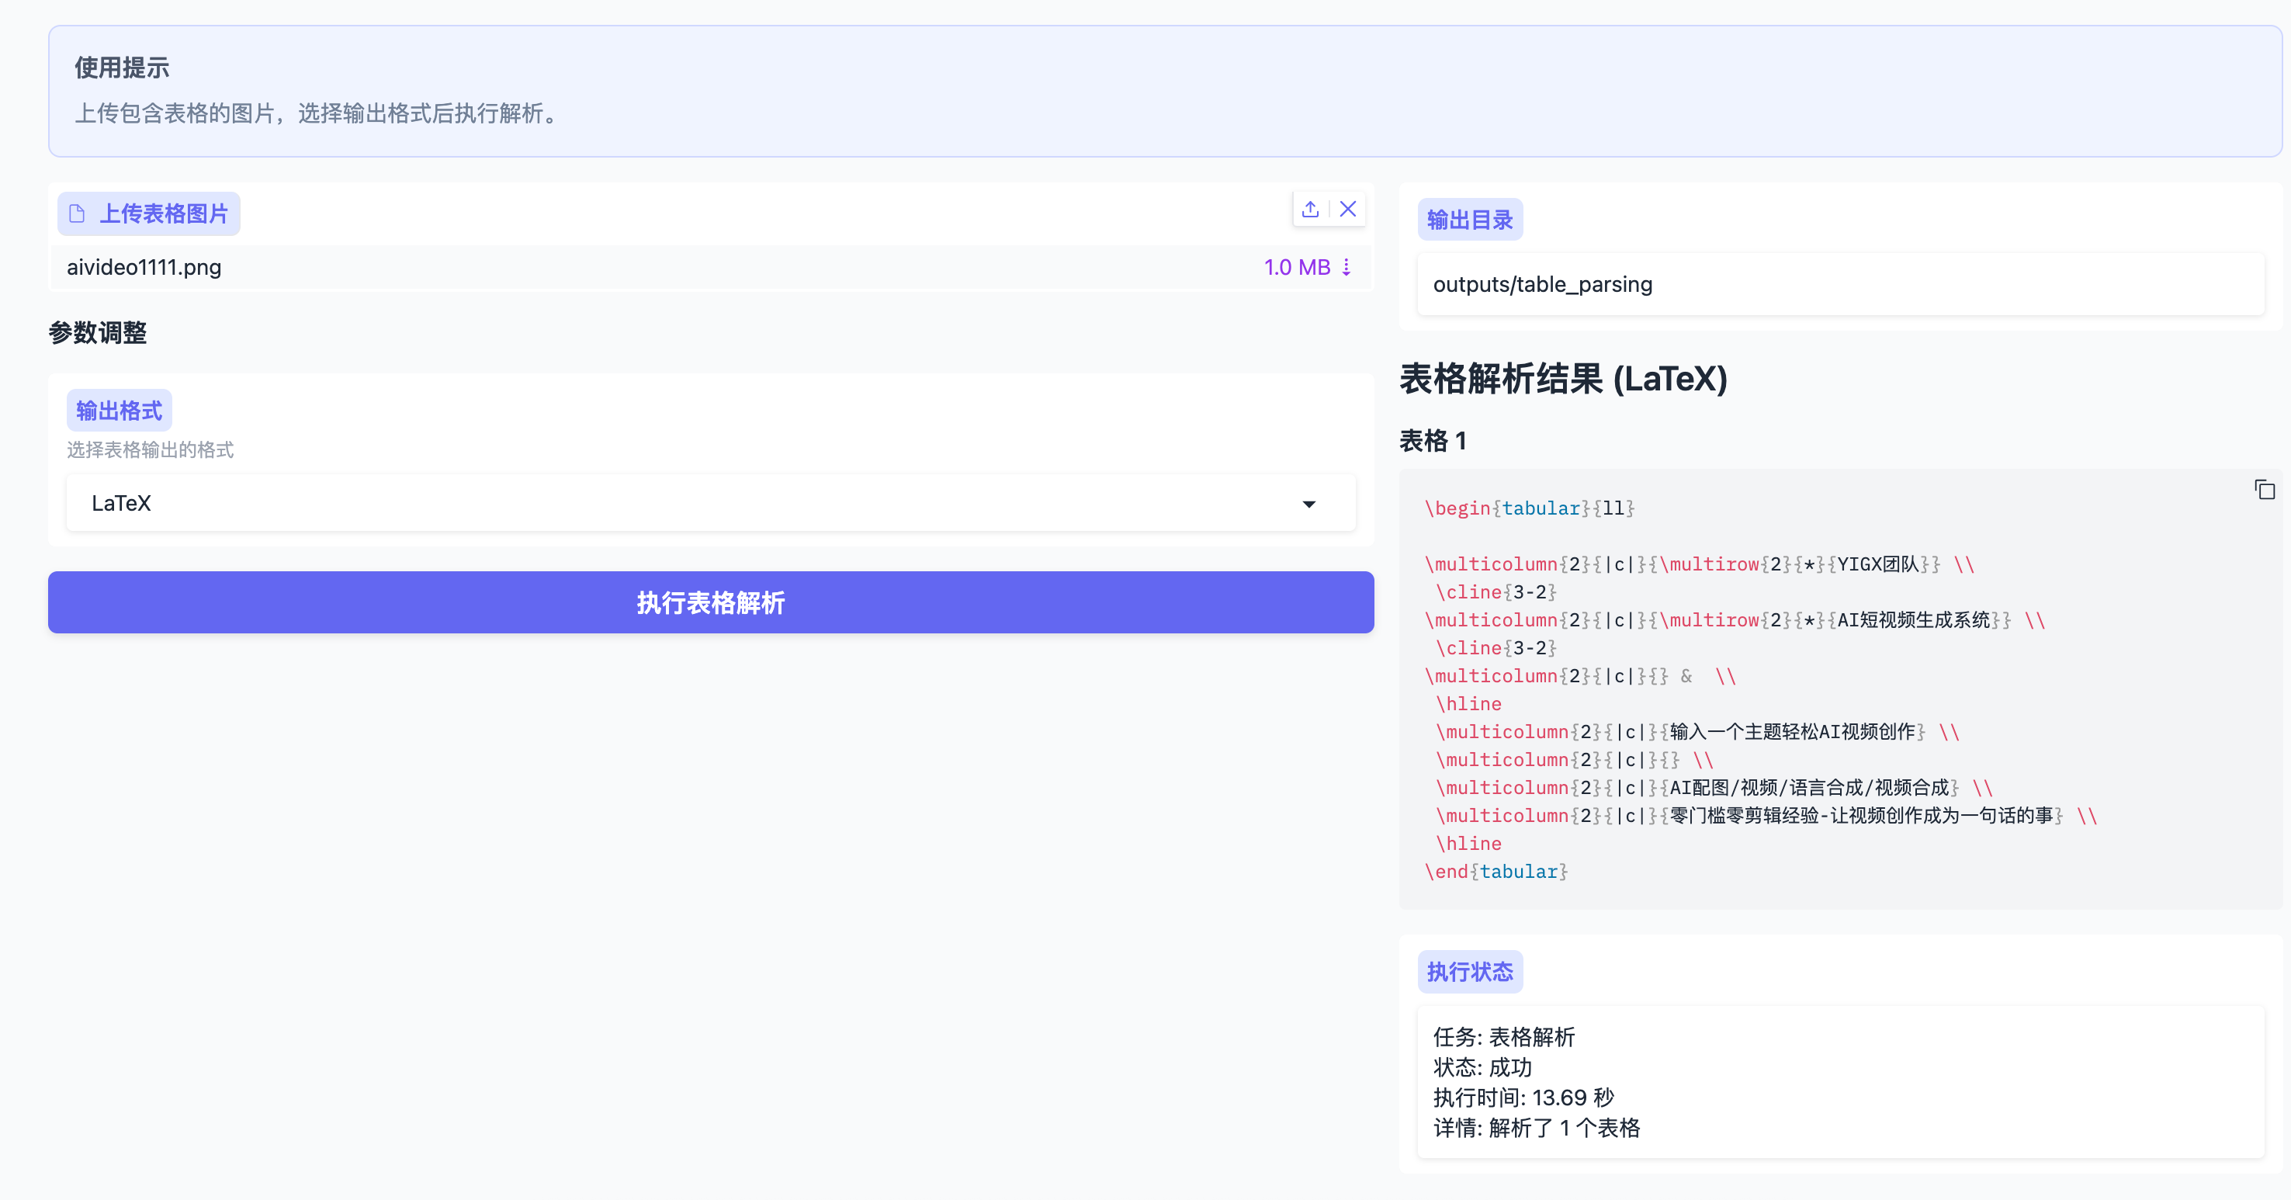This screenshot has width=2291, height=1200.
Task: Click the file icon beside 上传表格图片
Action: coord(78,214)
